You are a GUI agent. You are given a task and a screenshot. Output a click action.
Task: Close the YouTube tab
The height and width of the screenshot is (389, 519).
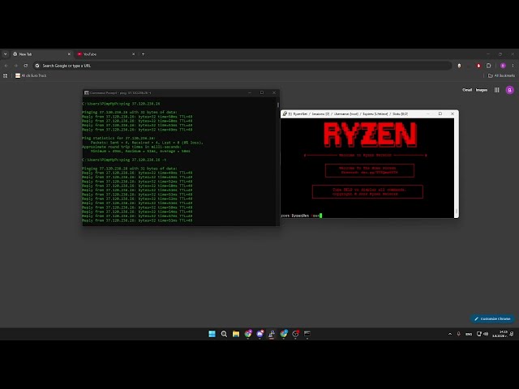pos(133,54)
